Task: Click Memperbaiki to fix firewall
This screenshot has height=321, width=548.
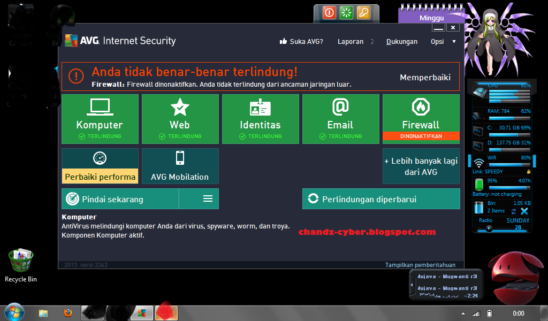Action: [x=425, y=78]
